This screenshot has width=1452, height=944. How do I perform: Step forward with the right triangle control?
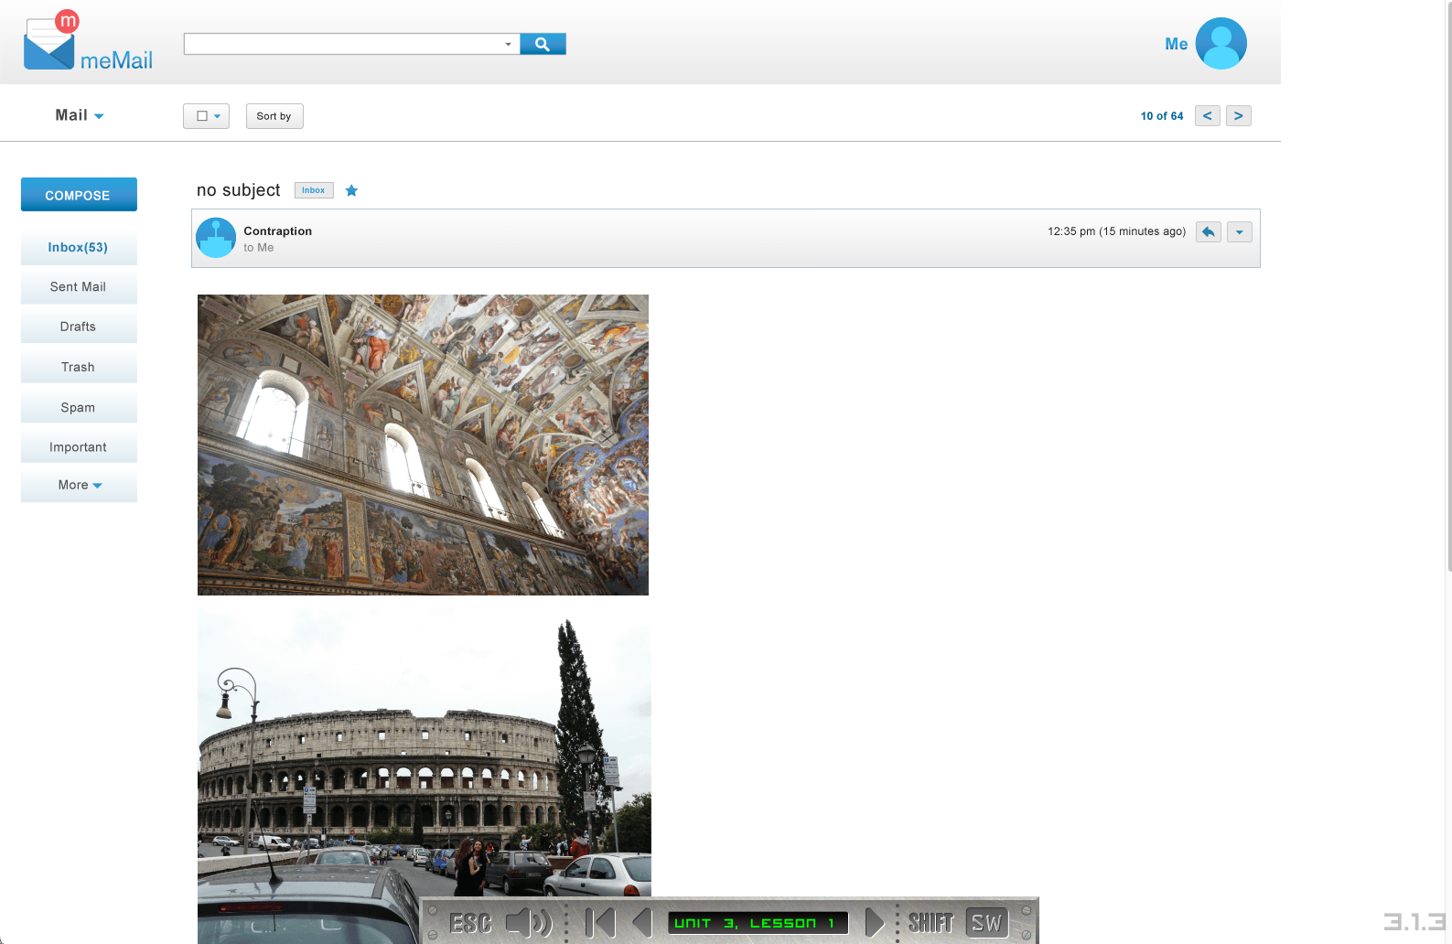pyautogui.click(x=875, y=922)
